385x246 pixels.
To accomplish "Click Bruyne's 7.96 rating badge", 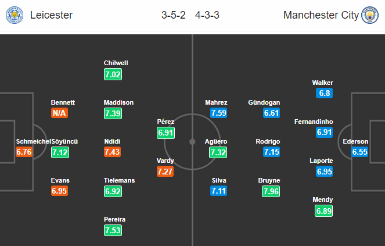I will pos(271,191).
